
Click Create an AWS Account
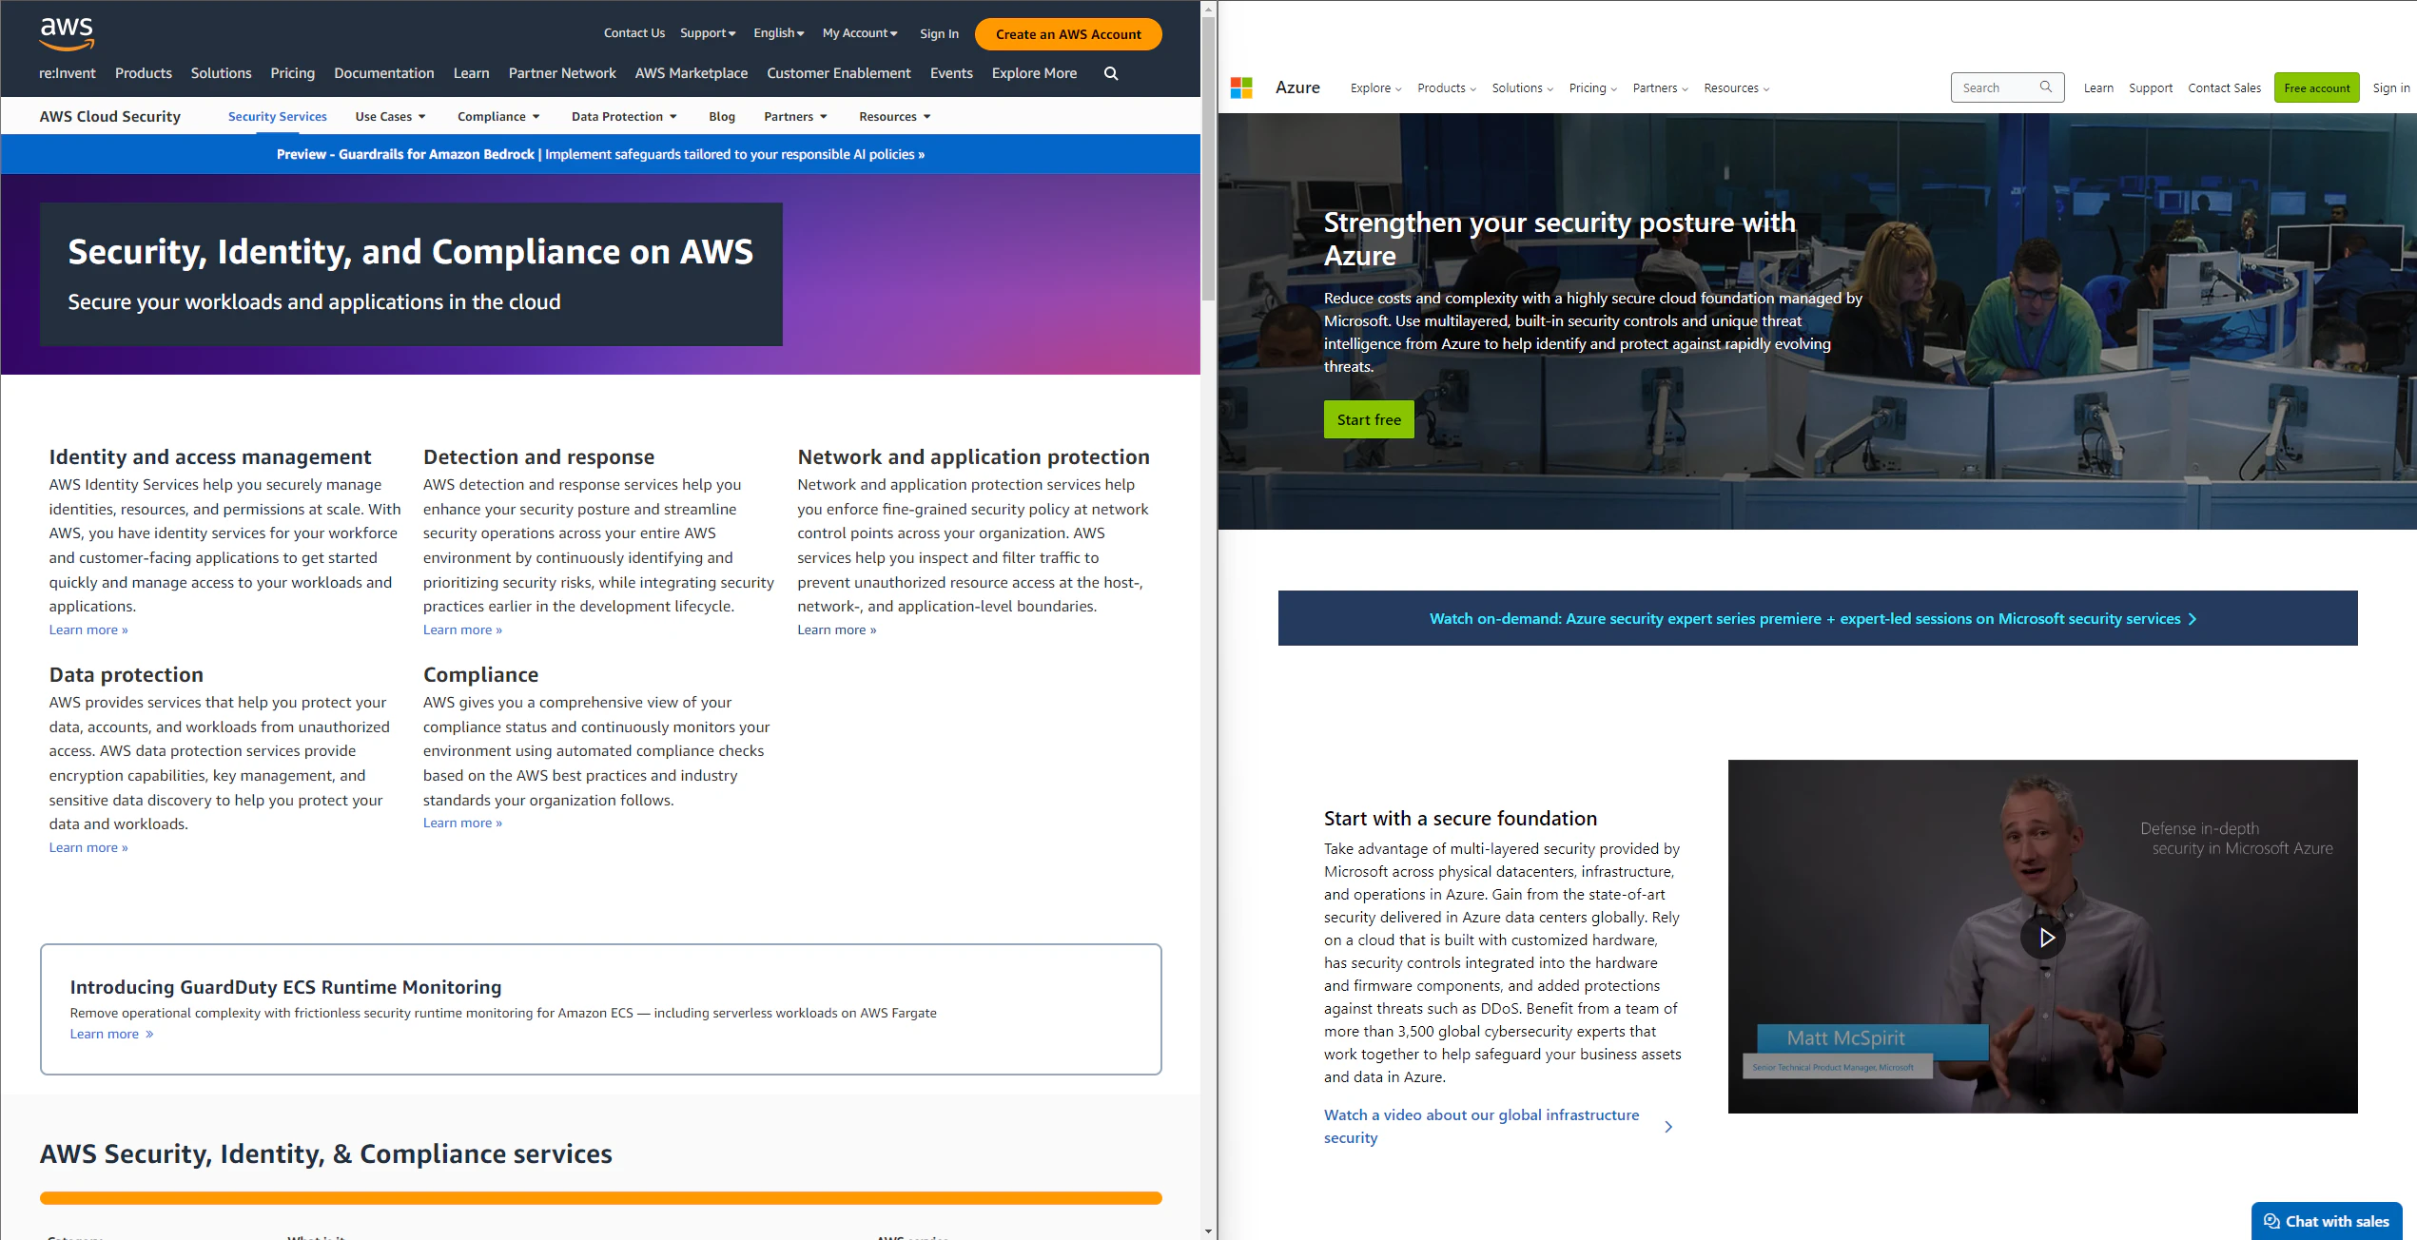[1067, 33]
